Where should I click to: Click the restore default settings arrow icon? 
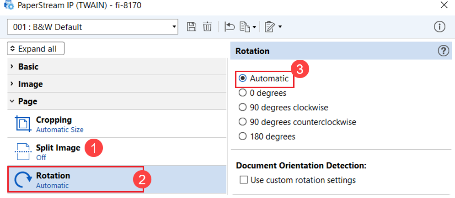click(230, 27)
